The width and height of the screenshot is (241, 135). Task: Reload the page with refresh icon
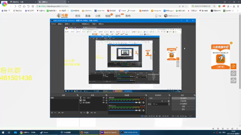click(20, 6)
